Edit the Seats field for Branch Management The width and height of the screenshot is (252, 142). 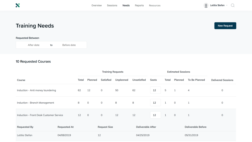tap(155, 103)
